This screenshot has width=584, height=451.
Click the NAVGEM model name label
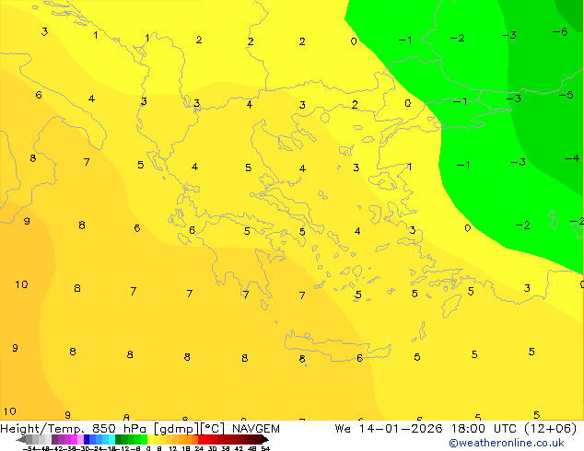(x=256, y=429)
